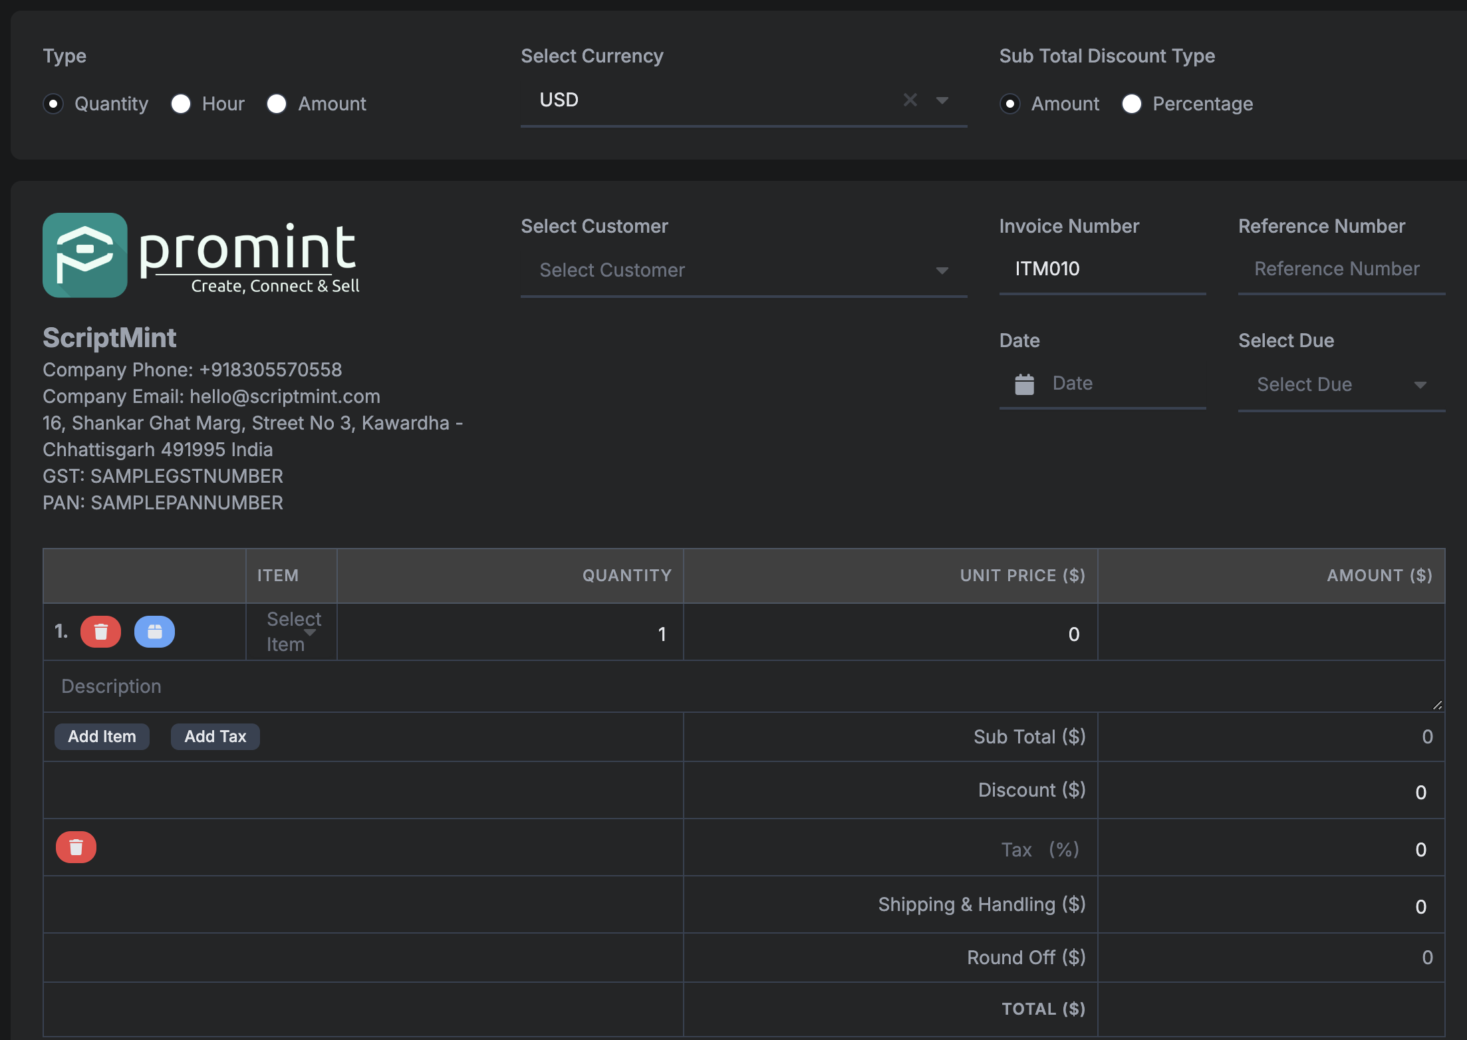The width and height of the screenshot is (1467, 1040).
Task: Click the Description text area for item 1
Action: 743,683
